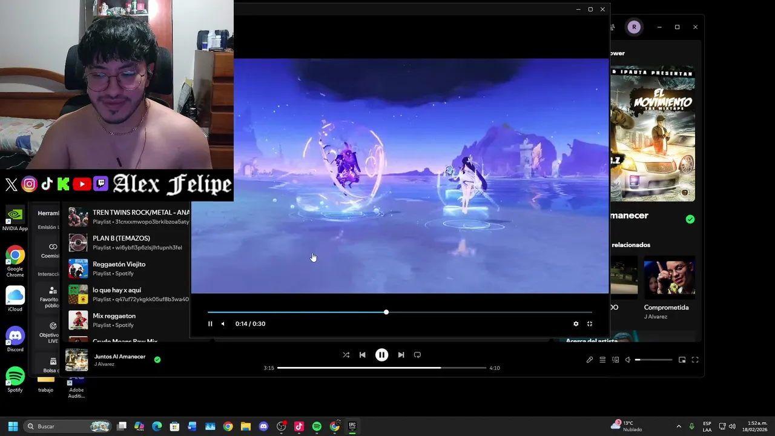This screenshot has width=775, height=436.
Task: Pause the Spotify song
Action: [x=381, y=355]
